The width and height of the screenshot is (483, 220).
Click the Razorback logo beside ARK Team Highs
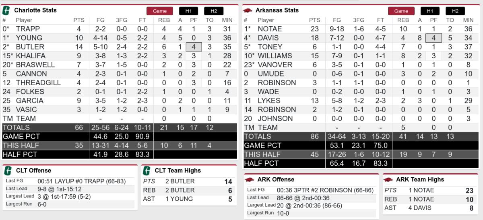pos(389,179)
